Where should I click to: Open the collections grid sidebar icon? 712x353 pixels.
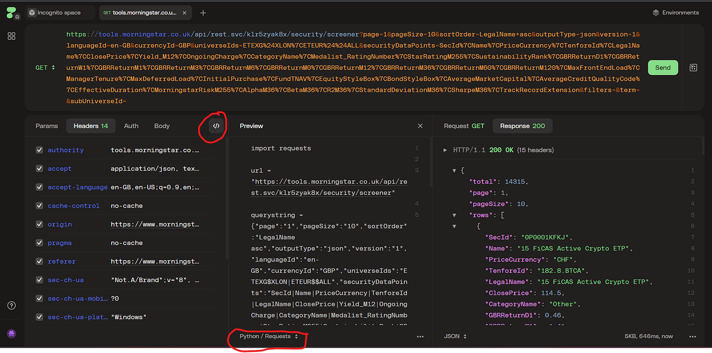coord(11,36)
